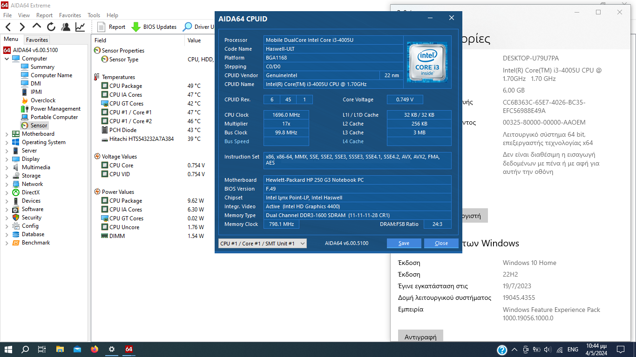Expand the Multimedia tree node
The height and width of the screenshot is (357, 636).
[7, 167]
